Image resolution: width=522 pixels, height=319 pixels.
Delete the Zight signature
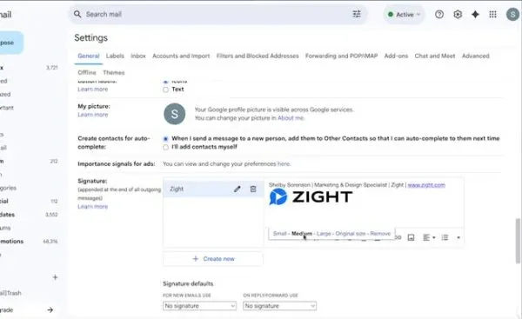click(x=253, y=189)
